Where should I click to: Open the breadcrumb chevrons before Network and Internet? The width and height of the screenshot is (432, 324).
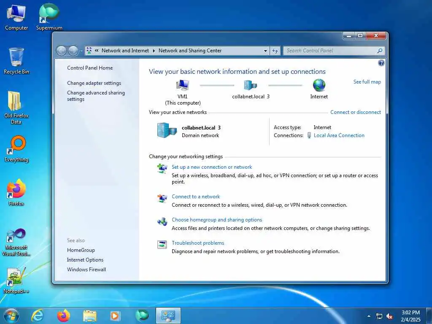97,51
